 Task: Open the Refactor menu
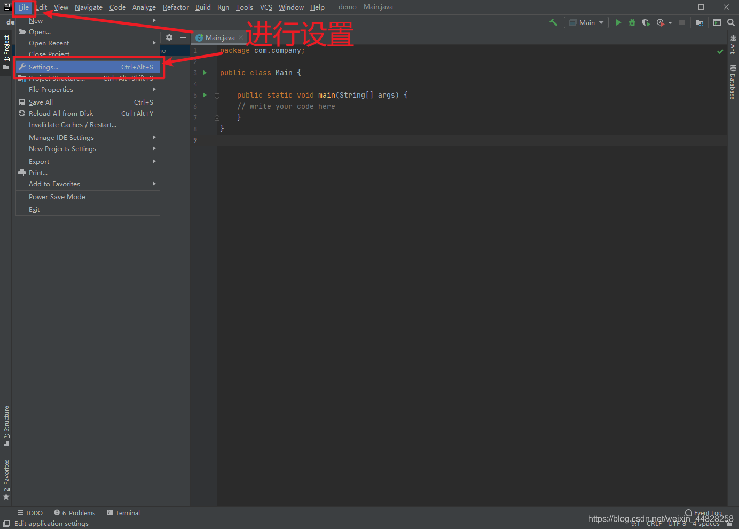(176, 7)
